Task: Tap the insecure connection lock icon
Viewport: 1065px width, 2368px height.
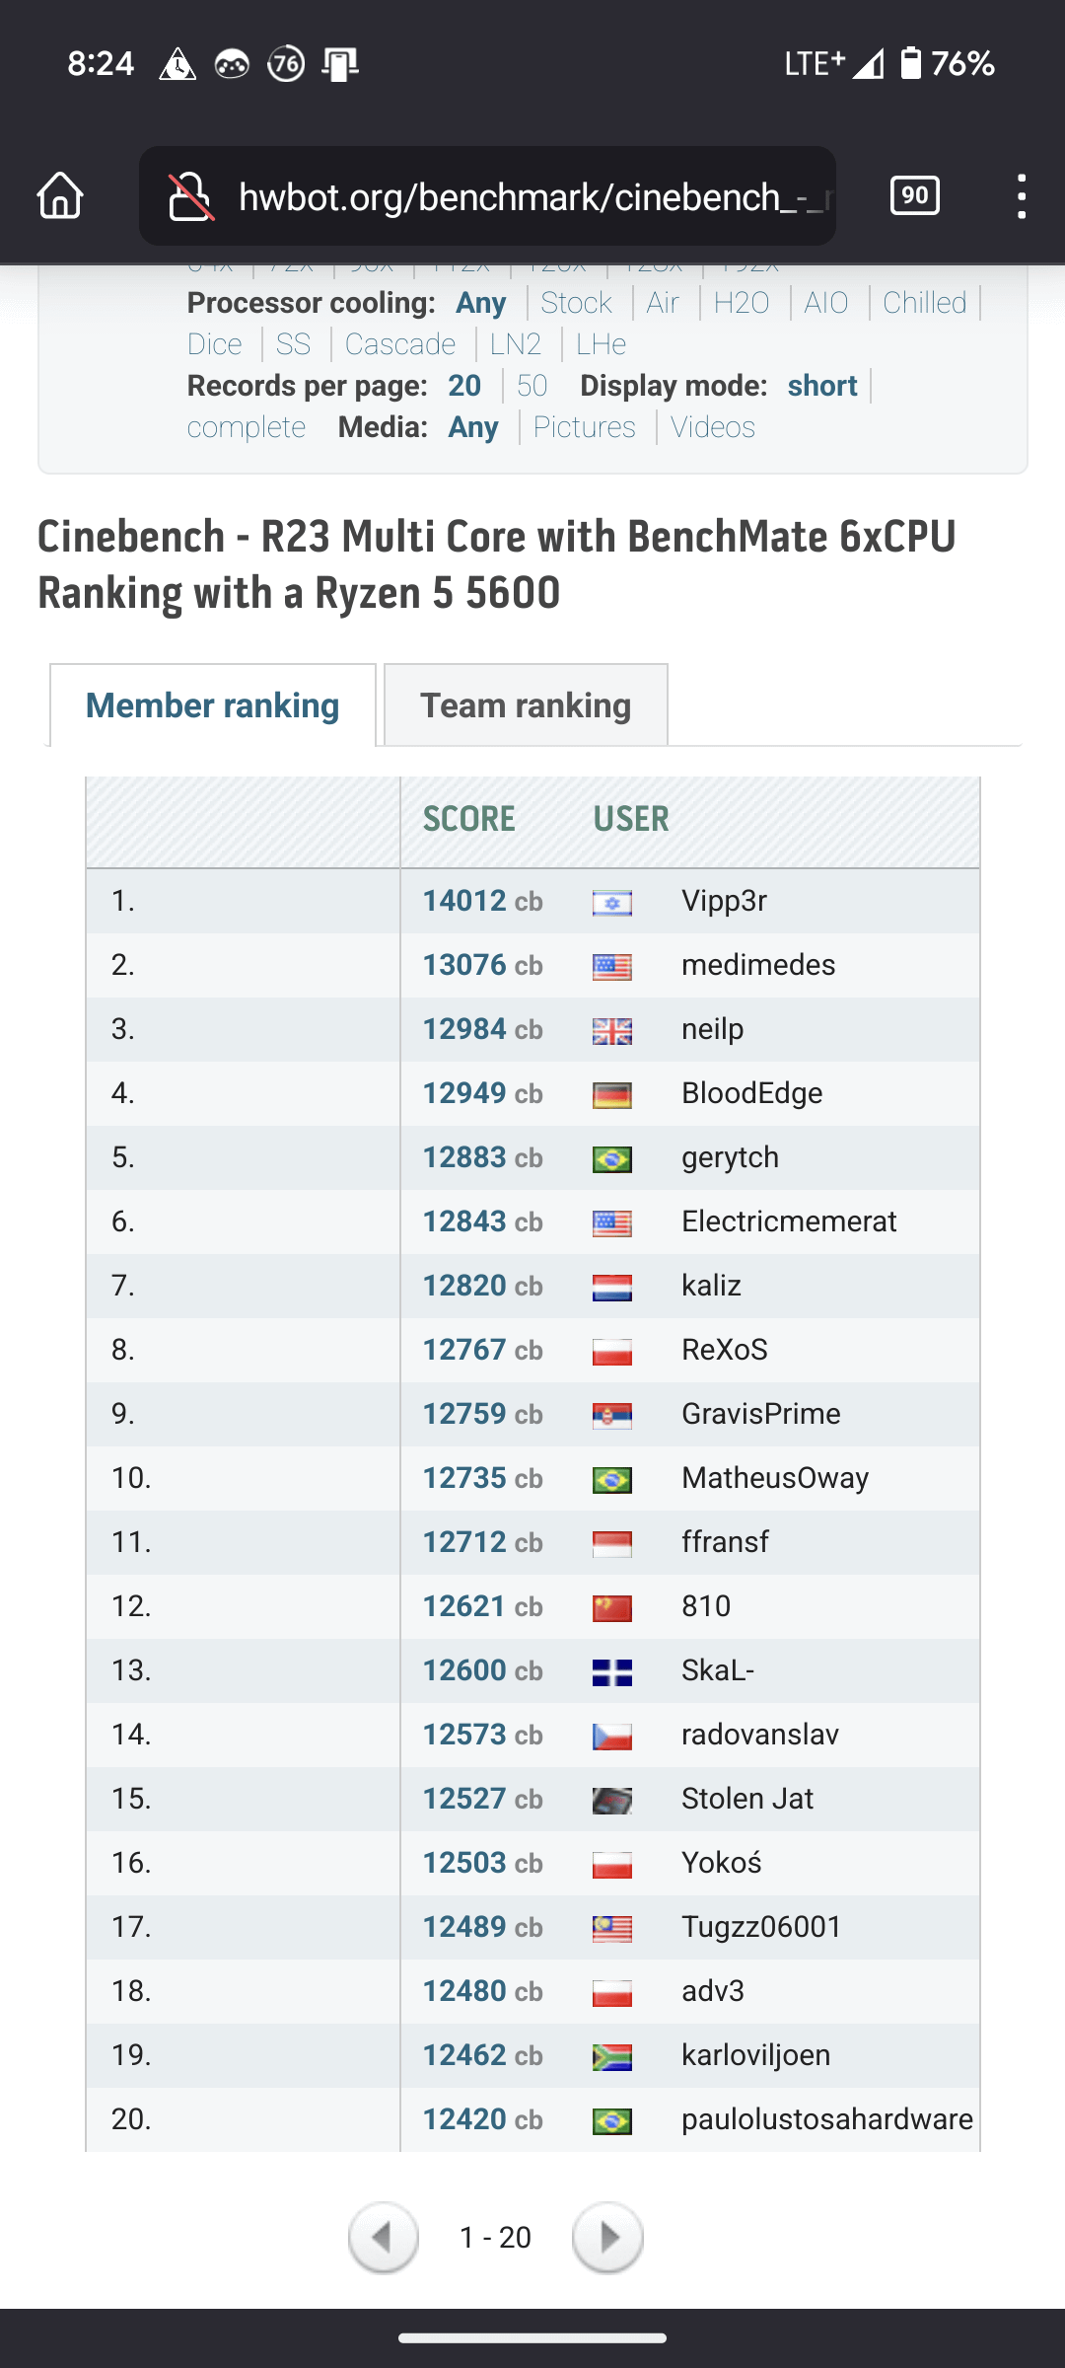Action: [190, 195]
